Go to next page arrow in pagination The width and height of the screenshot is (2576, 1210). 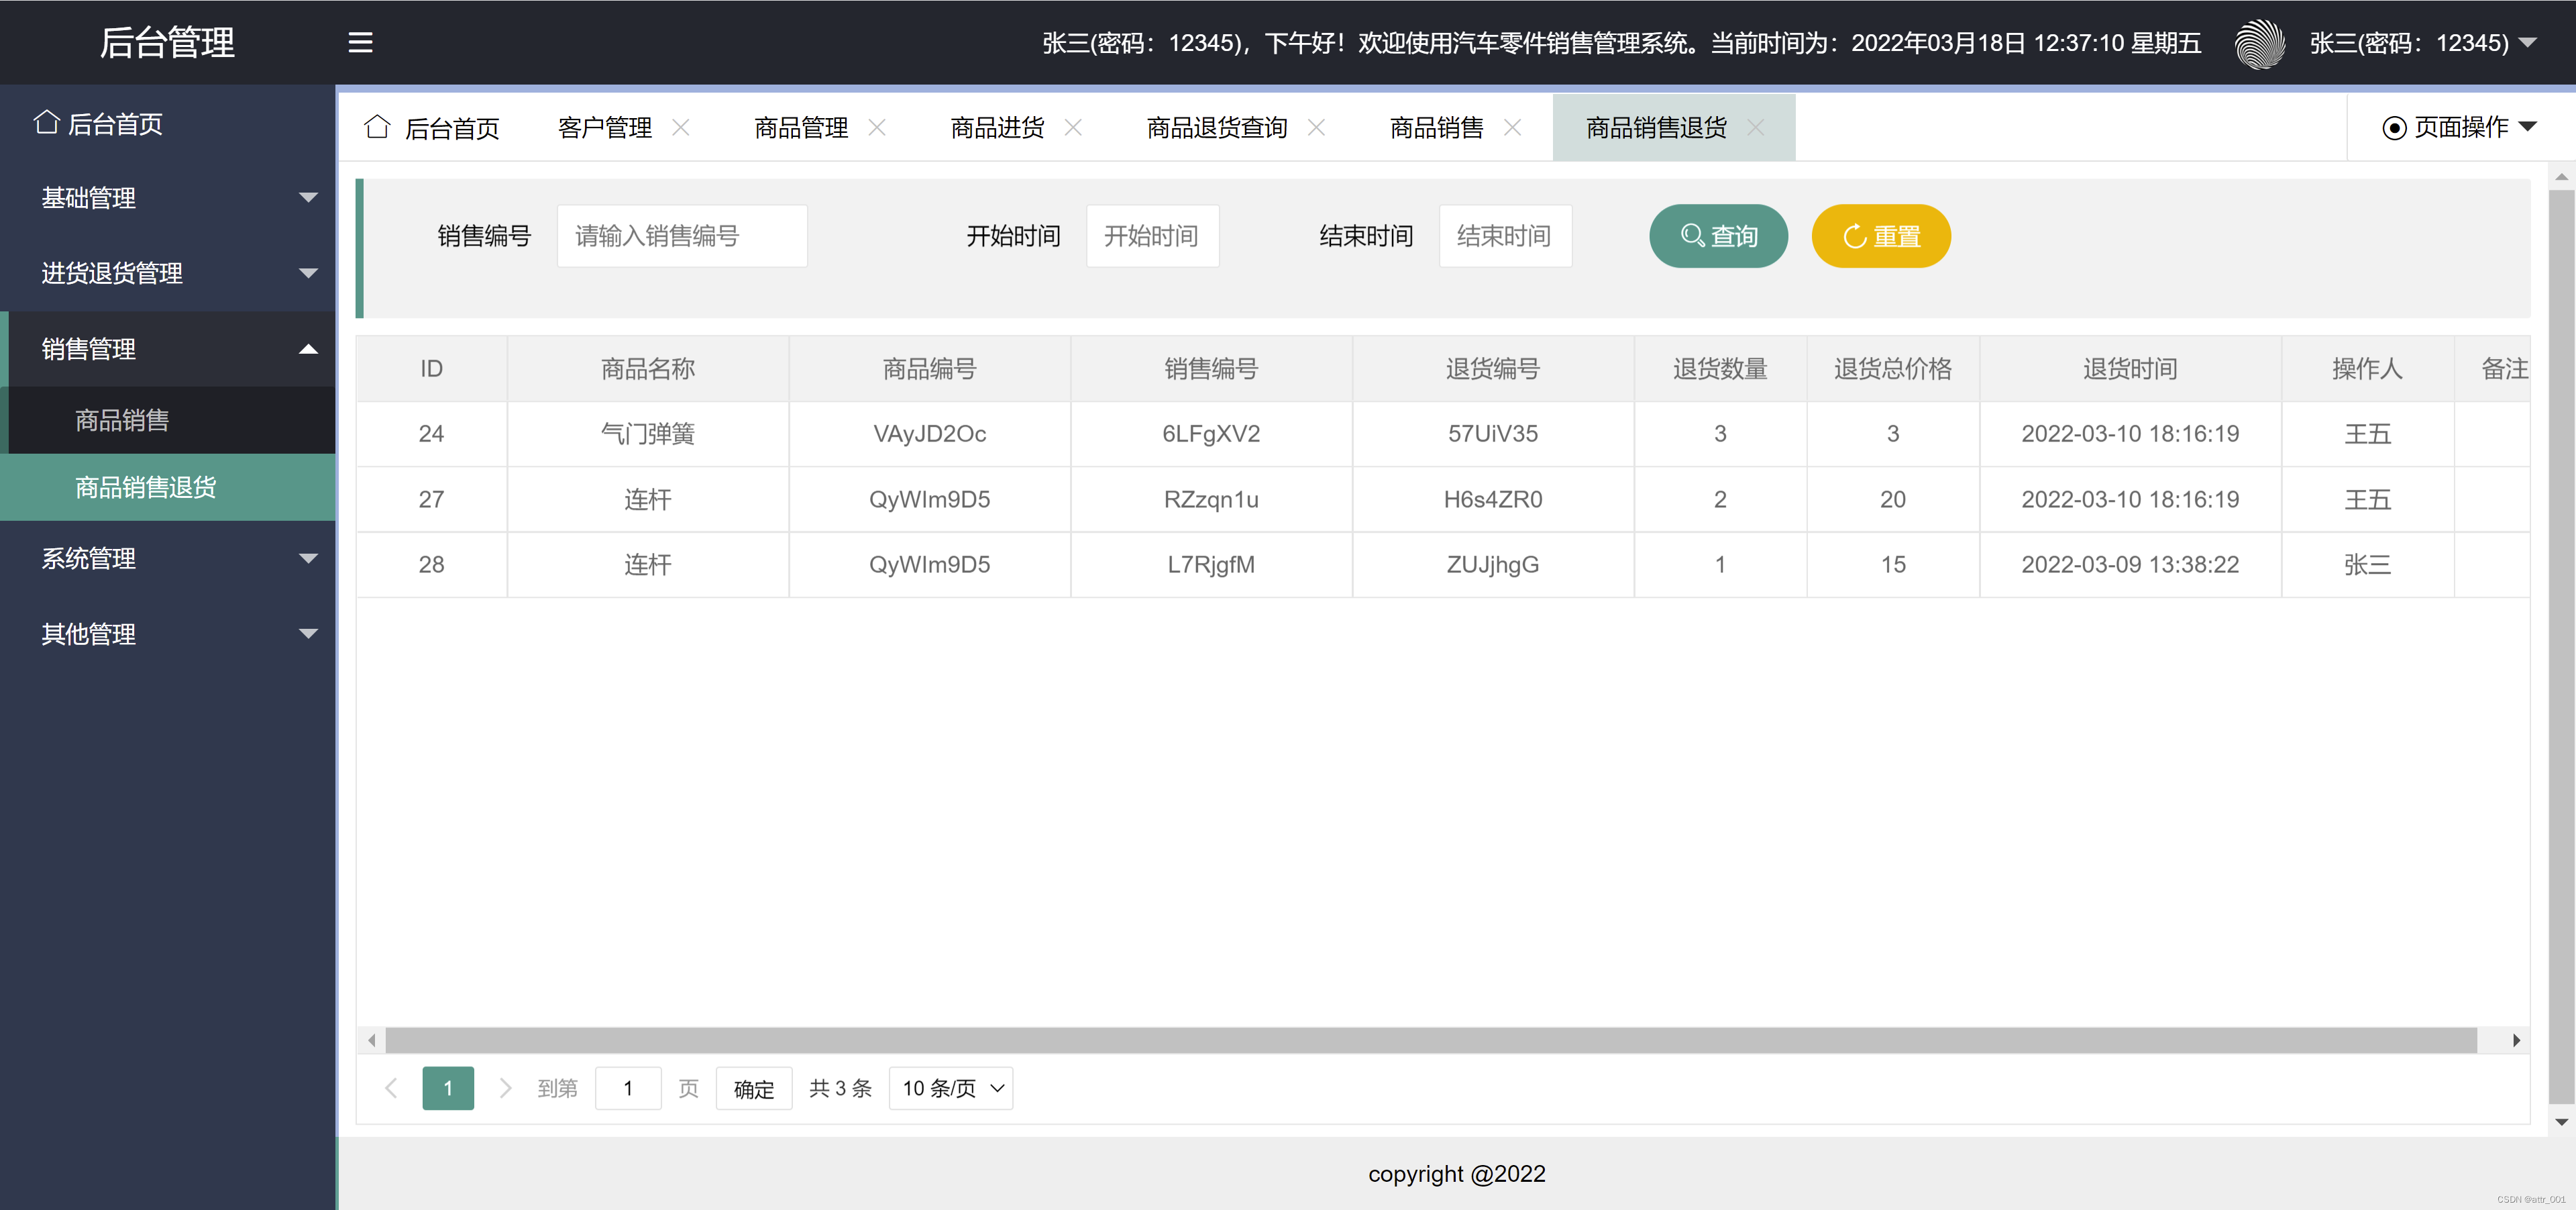coord(505,1088)
